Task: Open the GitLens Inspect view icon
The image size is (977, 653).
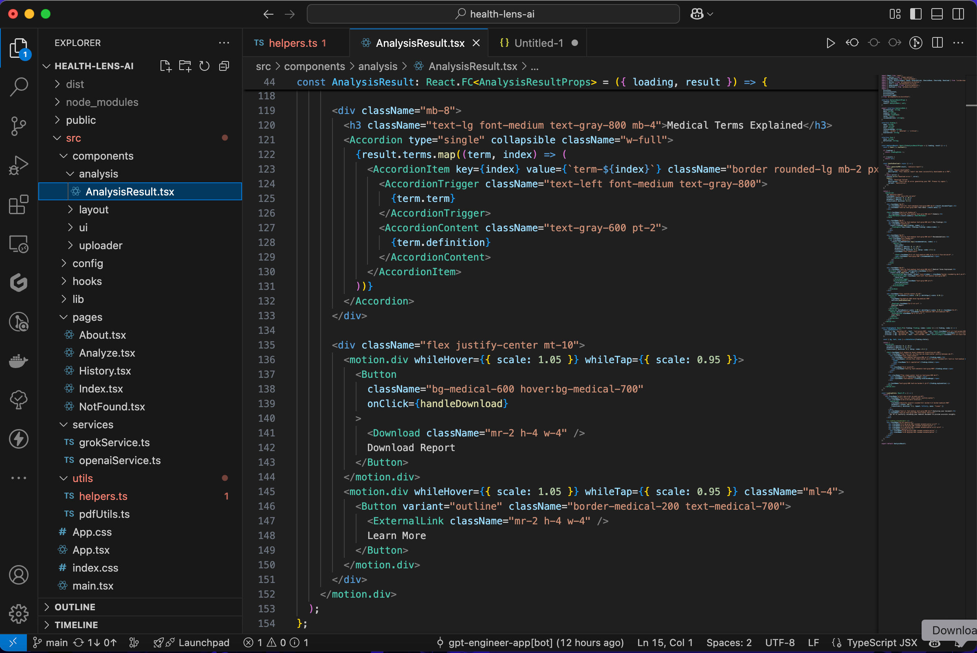Action: pos(18,322)
